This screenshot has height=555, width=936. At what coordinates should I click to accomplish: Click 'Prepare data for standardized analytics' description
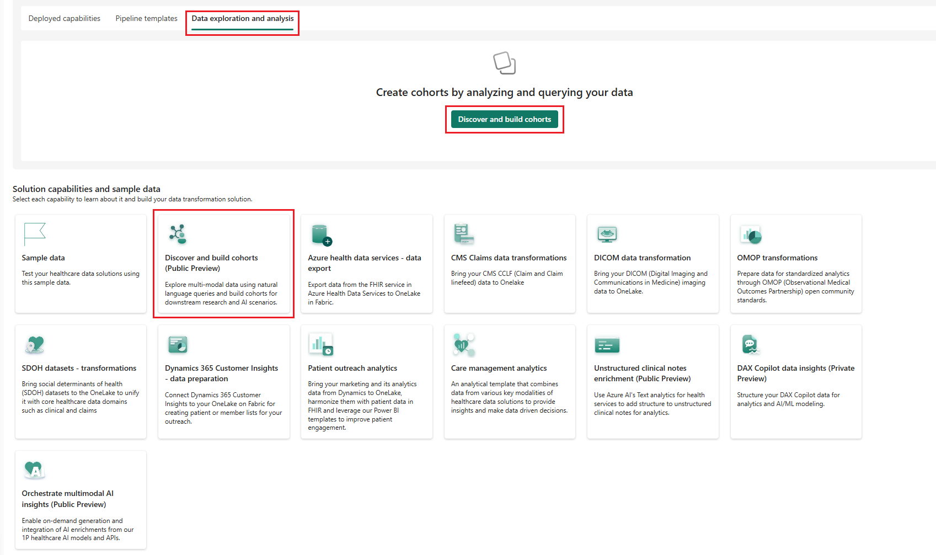(795, 287)
